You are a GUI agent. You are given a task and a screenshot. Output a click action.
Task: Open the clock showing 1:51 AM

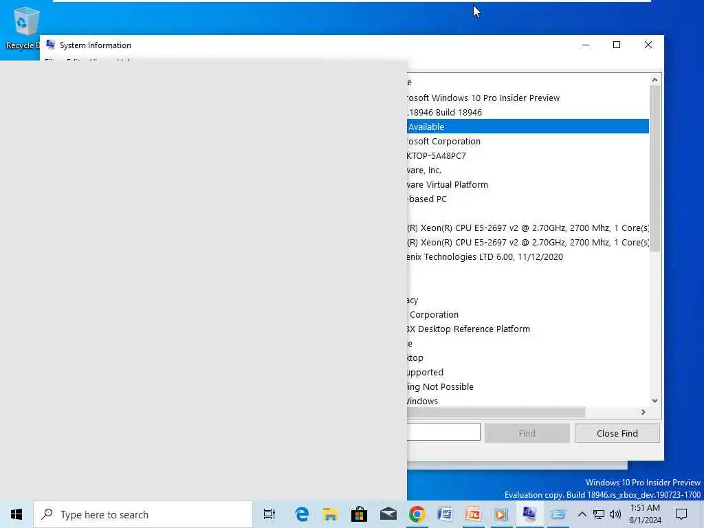(645, 514)
